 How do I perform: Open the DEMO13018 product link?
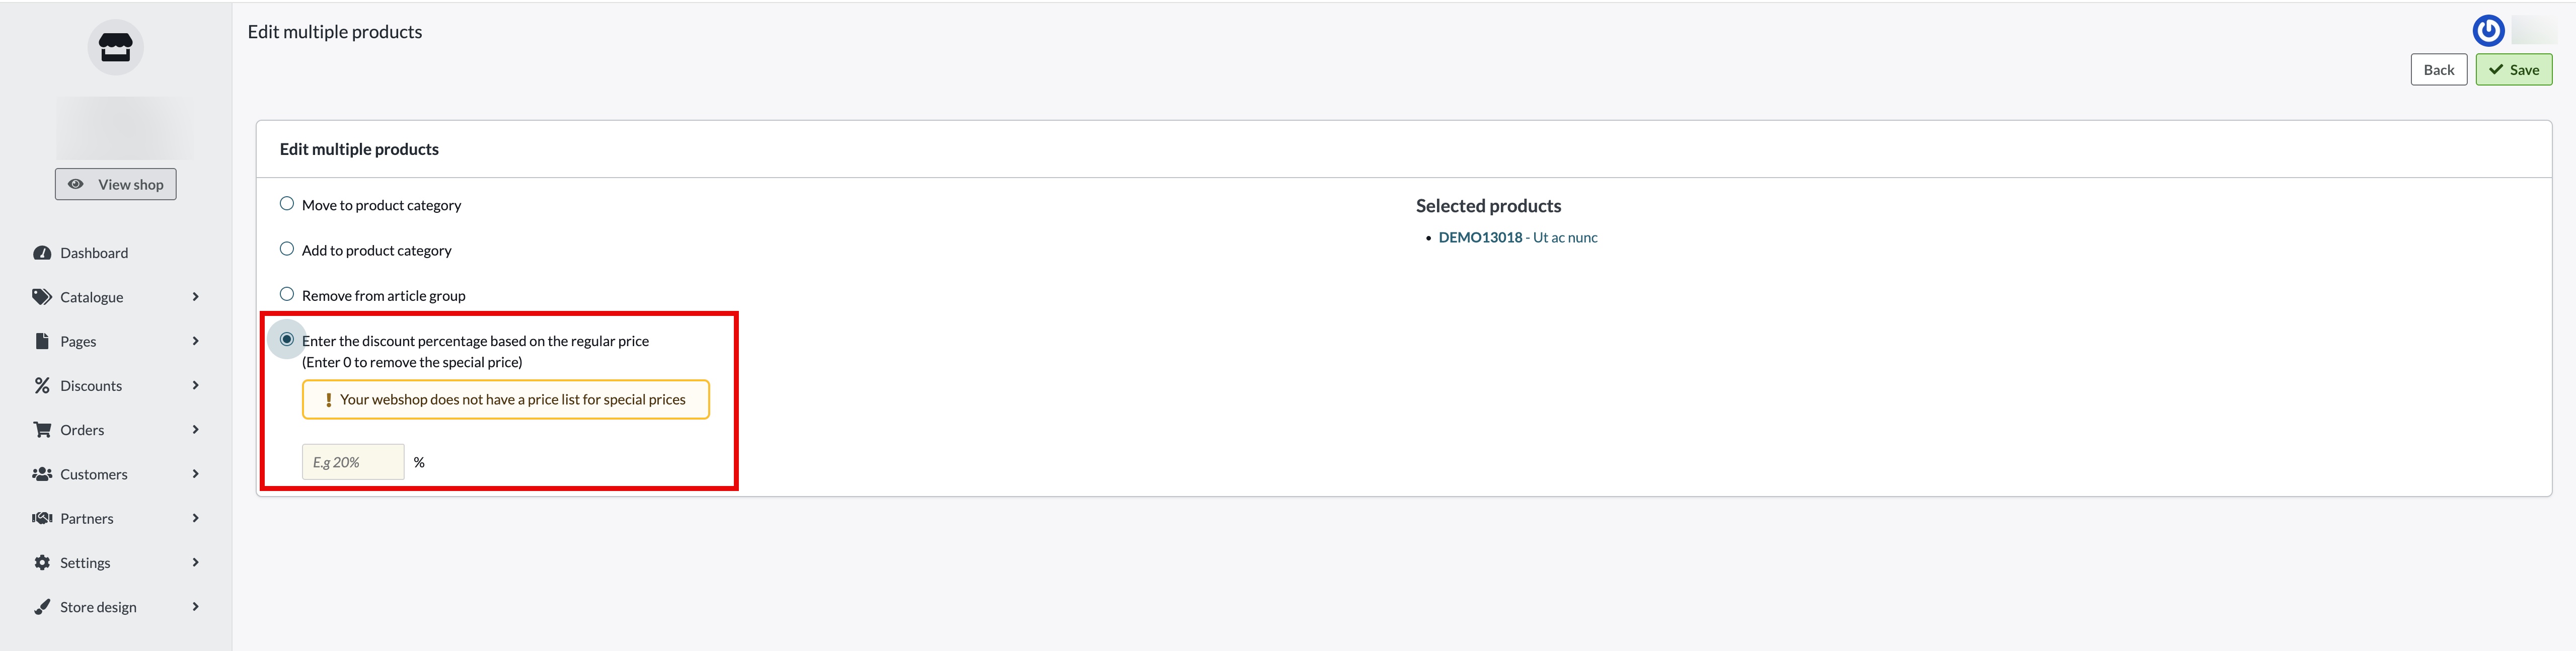(1480, 238)
